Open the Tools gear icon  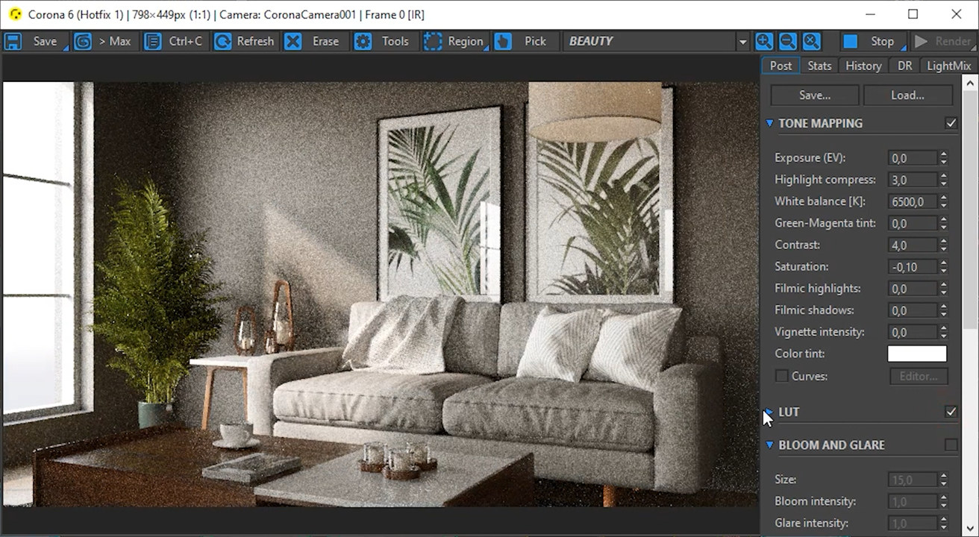point(363,42)
